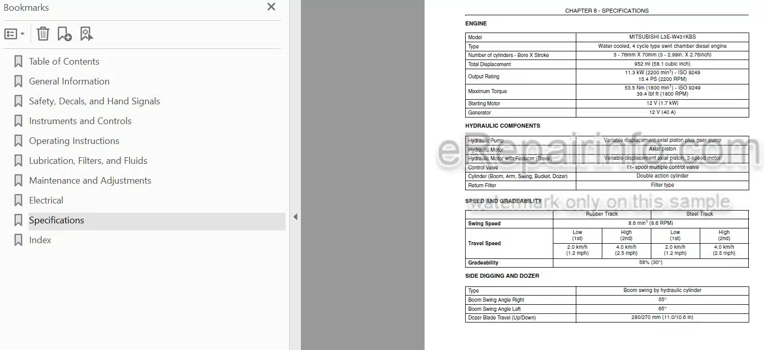Open the bookmark options dropdown menu

[x=14, y=34]
